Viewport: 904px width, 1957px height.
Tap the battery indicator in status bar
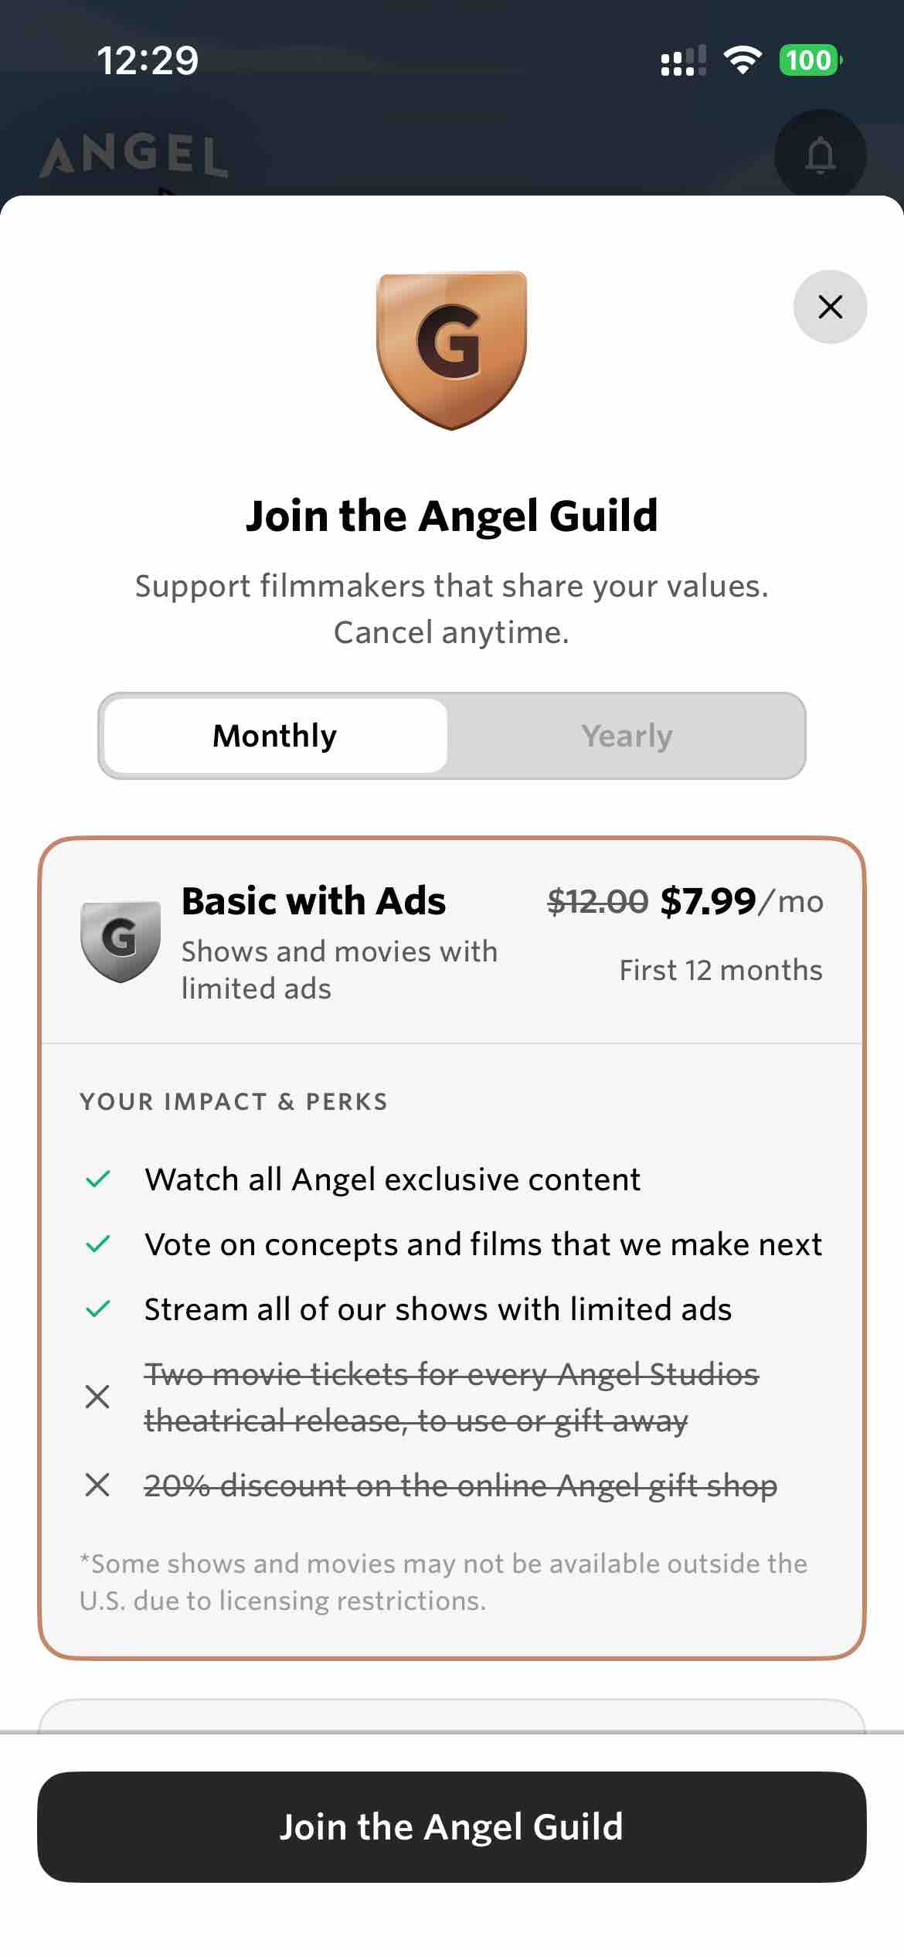(x=809, y=60)
